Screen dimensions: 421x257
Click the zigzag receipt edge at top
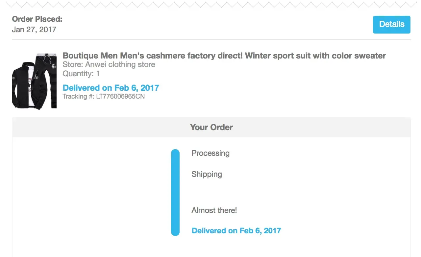click(x=210, y=5)
